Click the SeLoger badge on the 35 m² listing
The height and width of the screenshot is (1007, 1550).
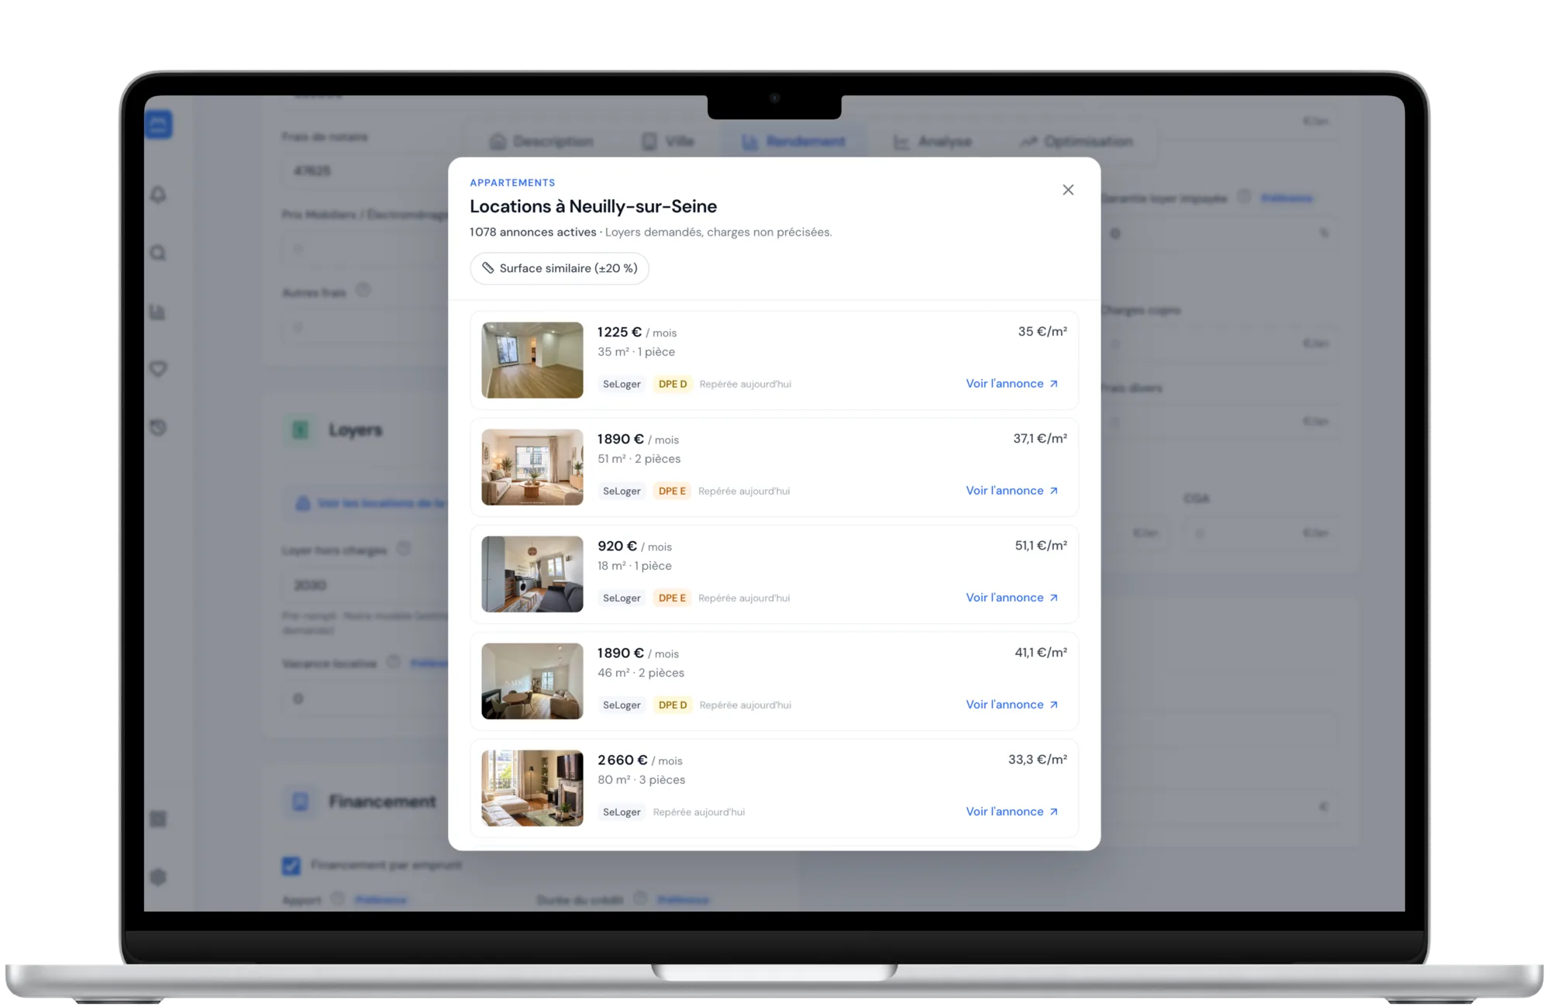(x=622, y=385)
